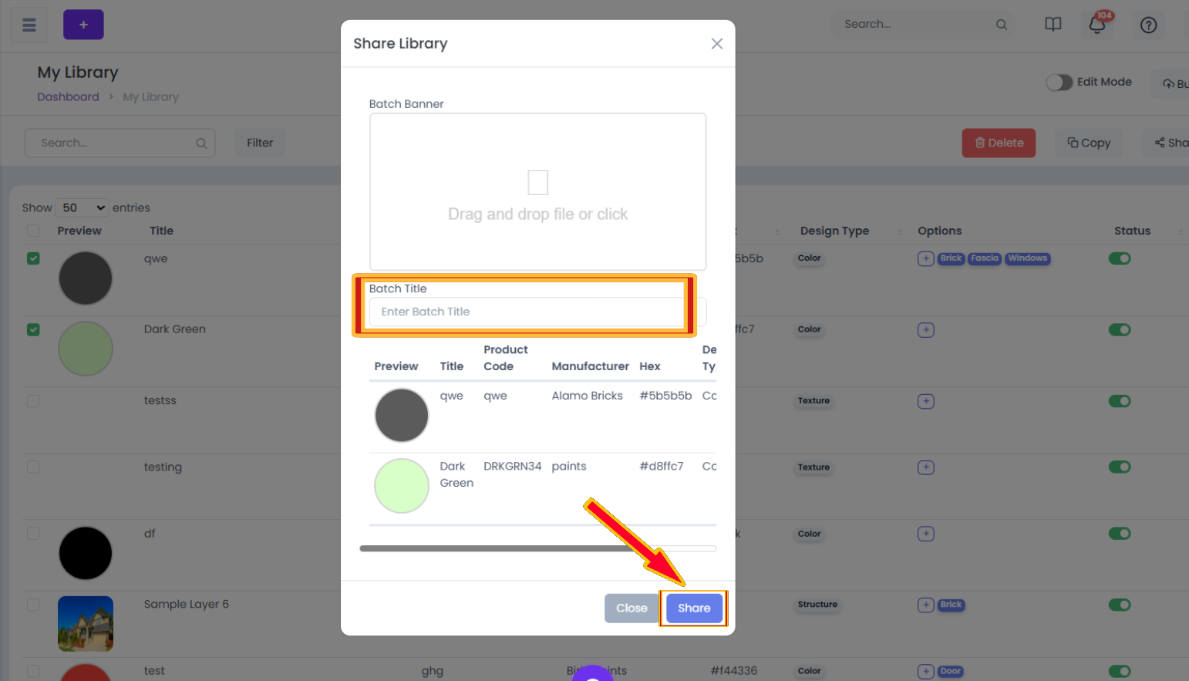1189x681 pixels.
Task: Uncheck the Dark Green row checkbox
Action: [x=33, y=329]
